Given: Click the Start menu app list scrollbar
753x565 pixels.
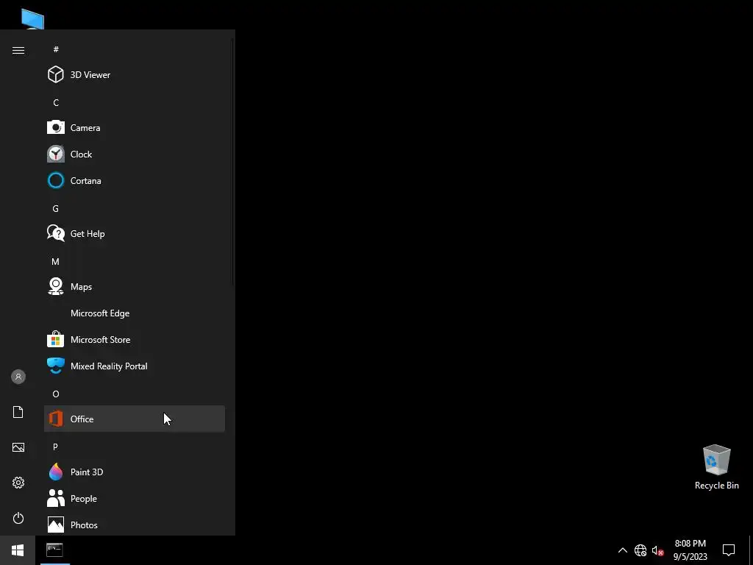Looking at the screenshot, I should [233, 161].
